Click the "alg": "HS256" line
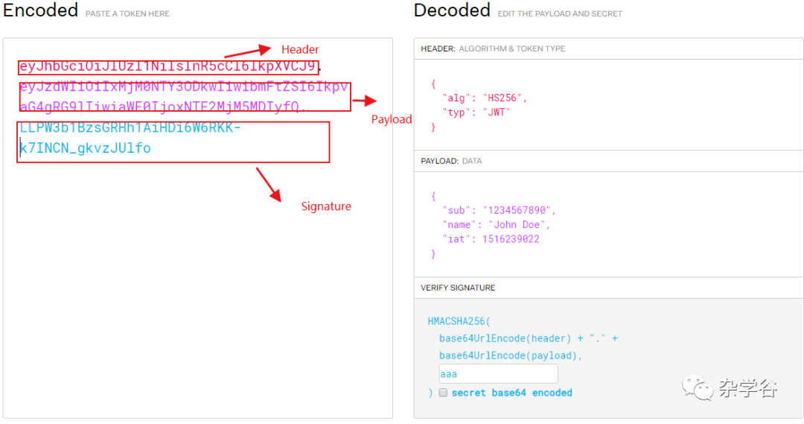This screenshot has height=424, width=804. tap(485, 98)
